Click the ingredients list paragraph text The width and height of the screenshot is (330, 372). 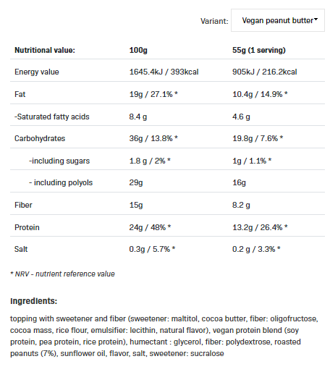[164, 336]
